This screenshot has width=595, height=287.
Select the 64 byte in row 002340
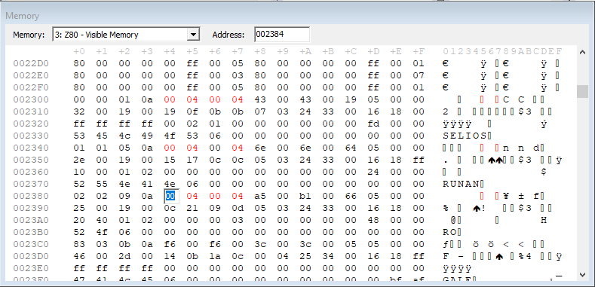(x=351, y=148)
